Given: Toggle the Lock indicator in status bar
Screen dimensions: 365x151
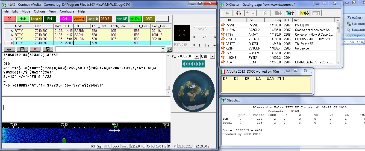Looking at the screenshot, I should [116, 146].
